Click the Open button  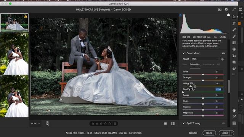(225, 133)
